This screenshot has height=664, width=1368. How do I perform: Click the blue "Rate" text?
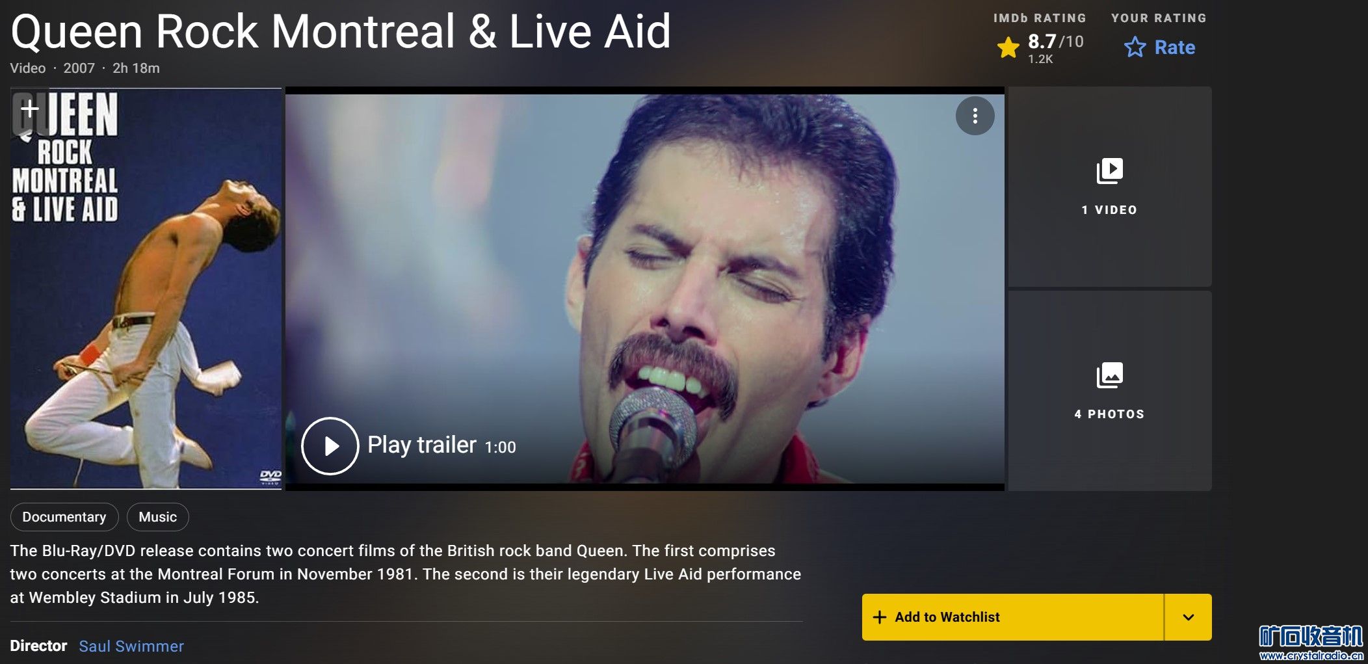pyautogui.click(x=1174, y=47)
